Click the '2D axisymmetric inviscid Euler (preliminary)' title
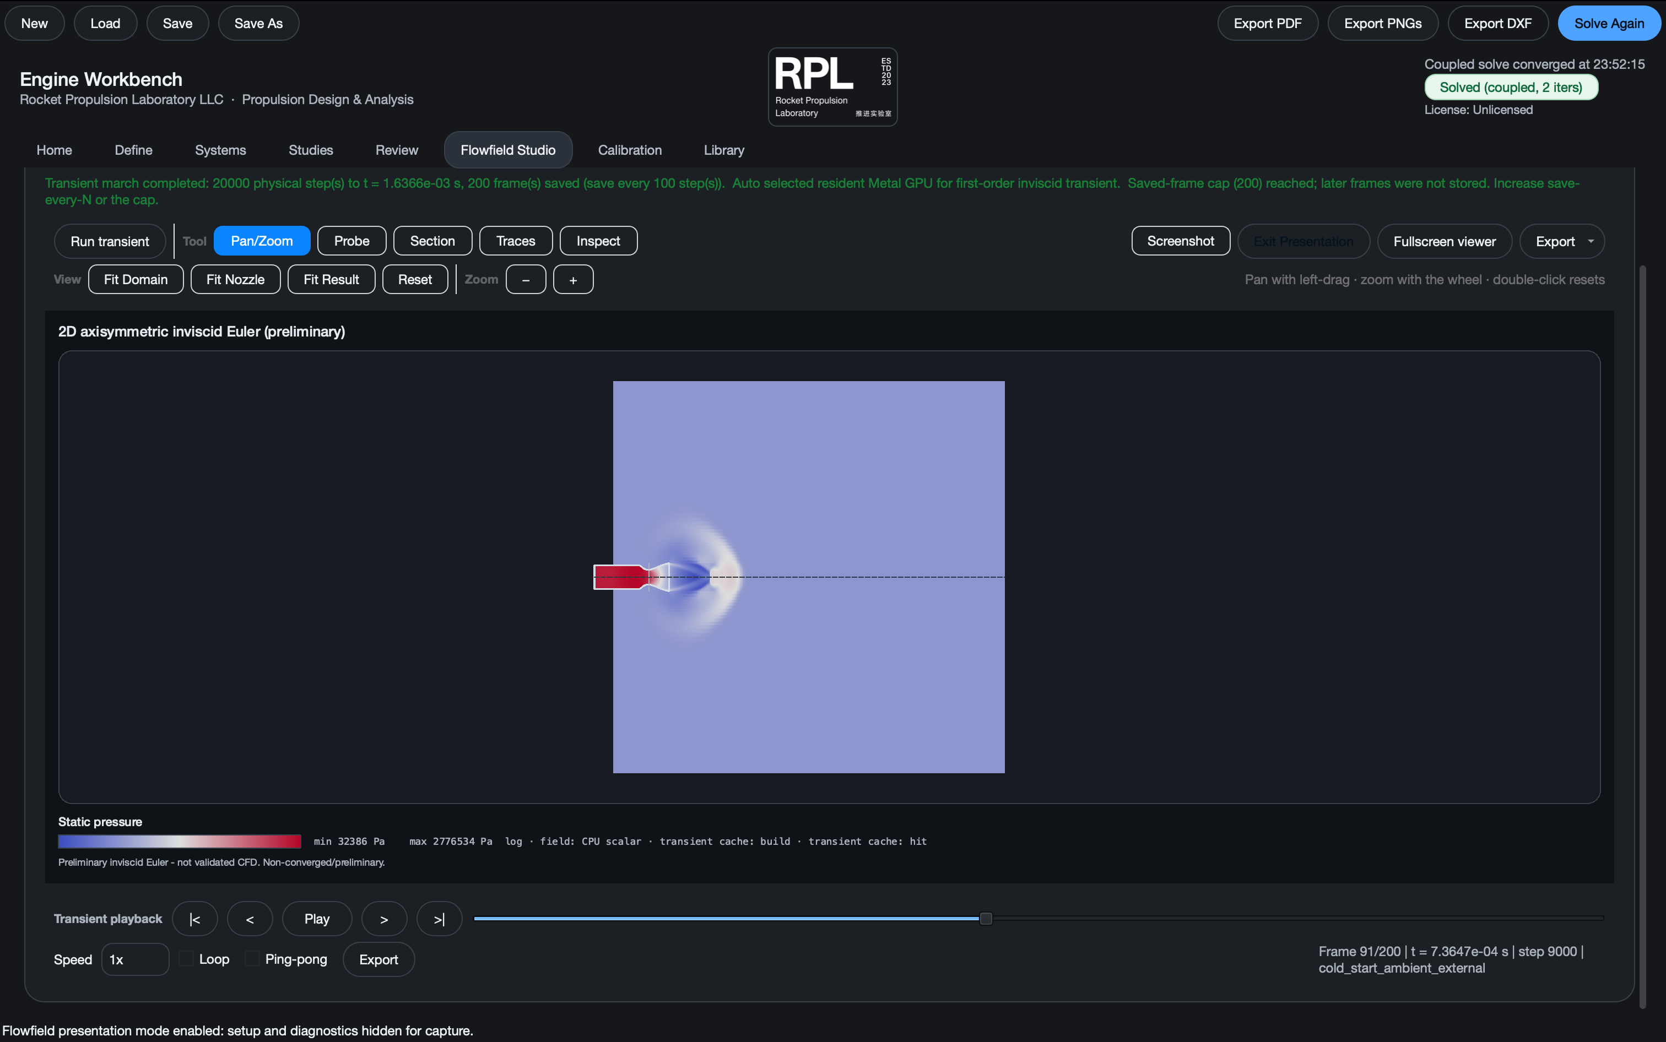The height and width of the screenshot is (1042, 1666). pos(201,332)
